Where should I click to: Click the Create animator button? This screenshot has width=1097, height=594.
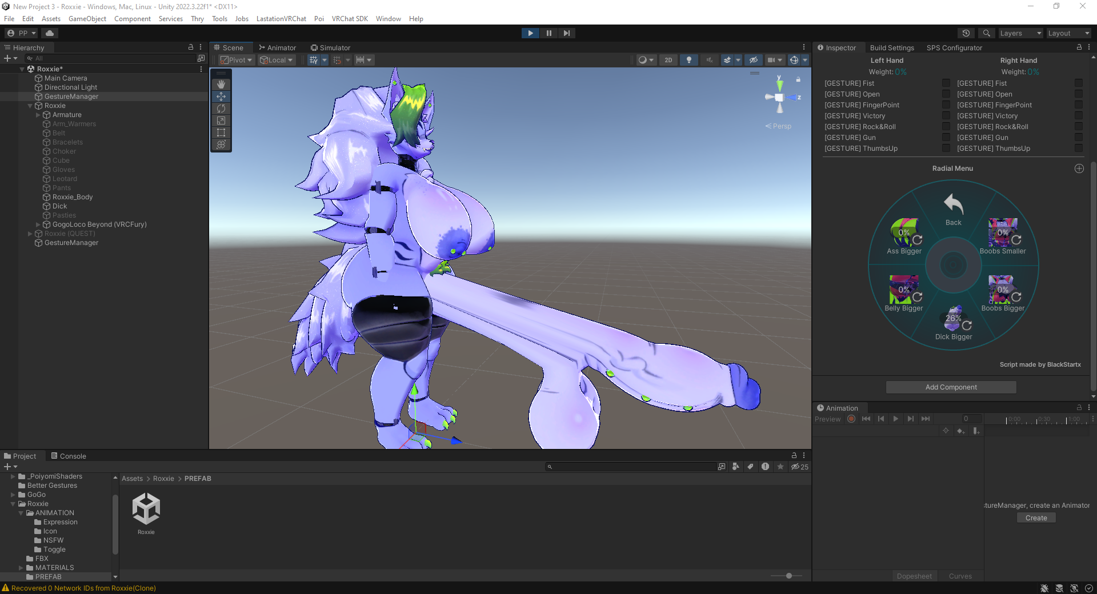[x=1036, y=518]
